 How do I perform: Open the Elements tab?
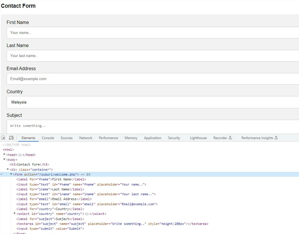tap(29, 138)
